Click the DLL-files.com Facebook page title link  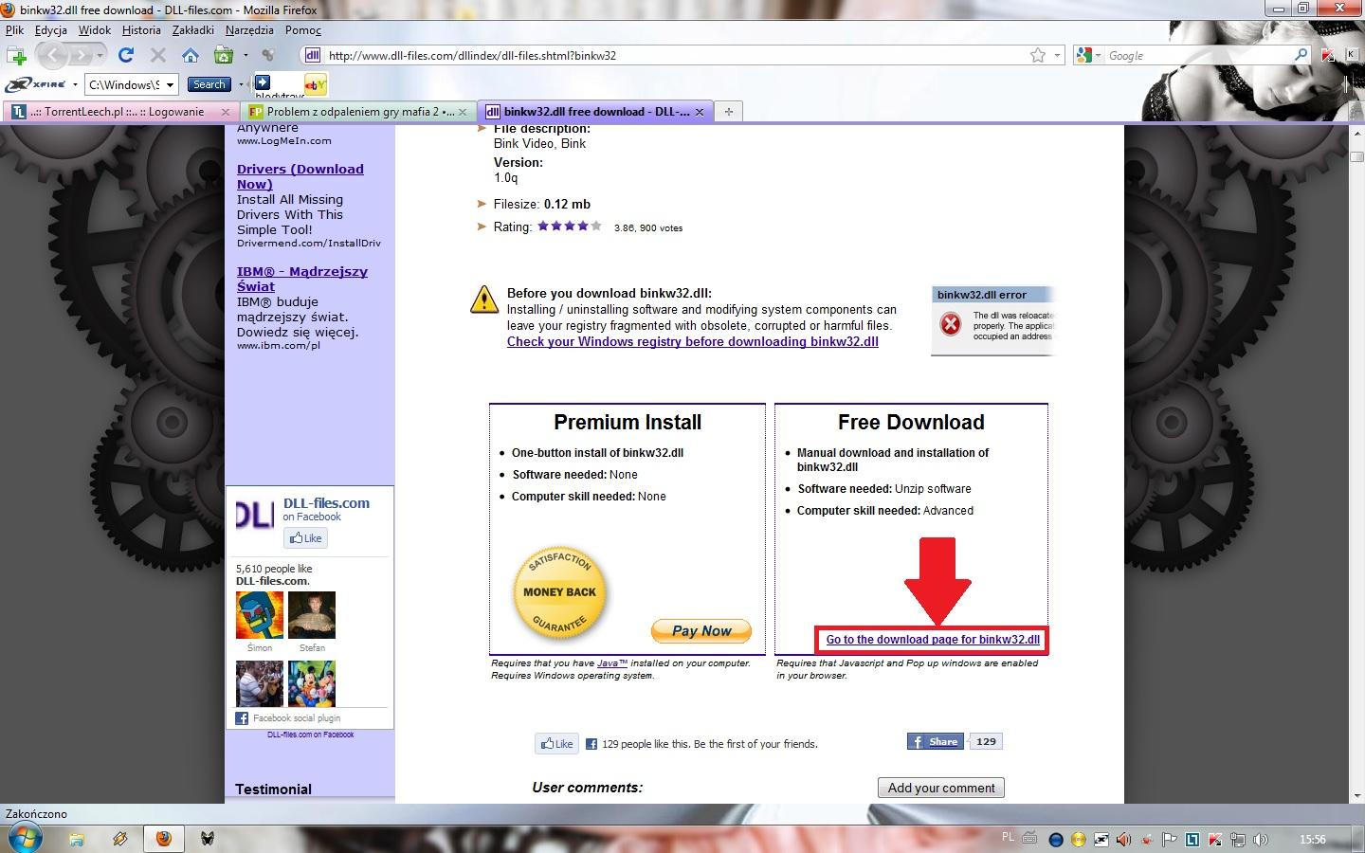326,503
